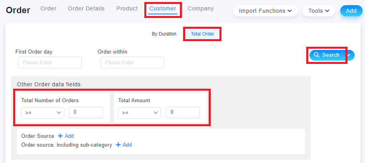Expand the Total Amount operator dropdown

click(x=140, y=113)
